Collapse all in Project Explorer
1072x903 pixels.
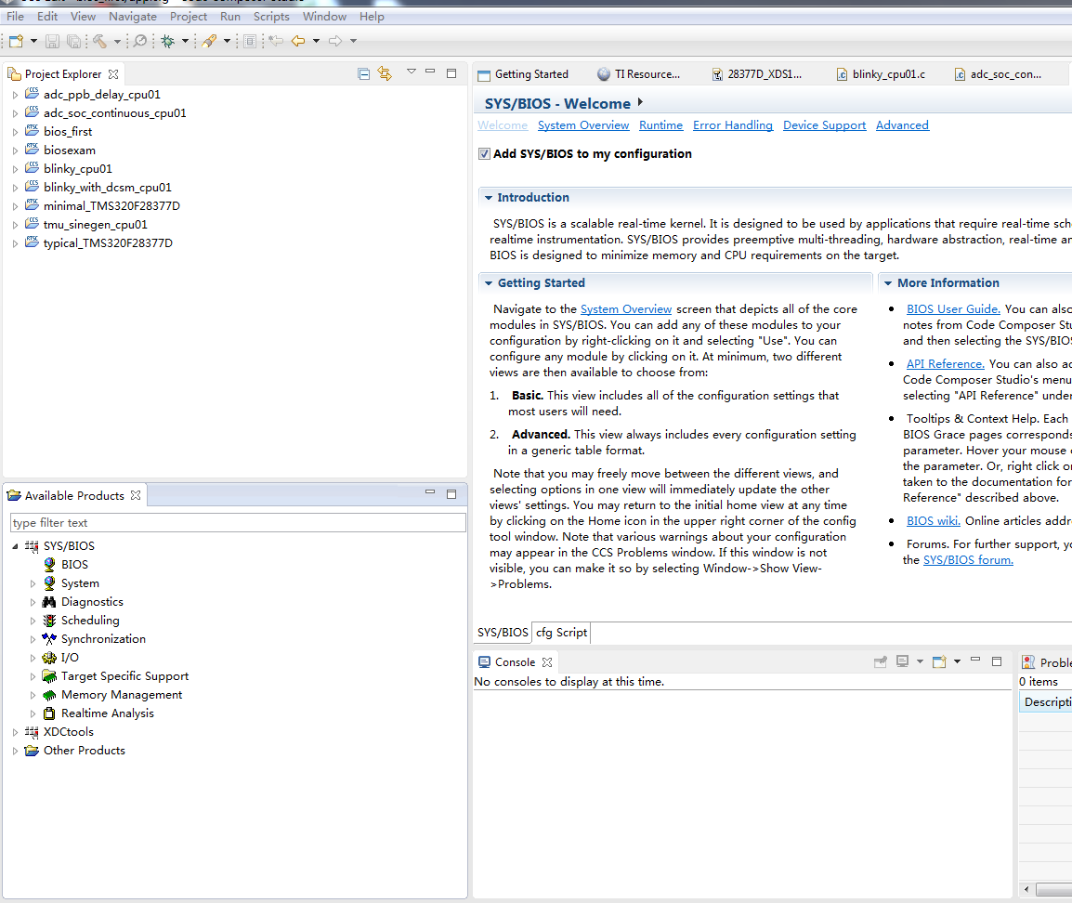click(x=364, y=73)
